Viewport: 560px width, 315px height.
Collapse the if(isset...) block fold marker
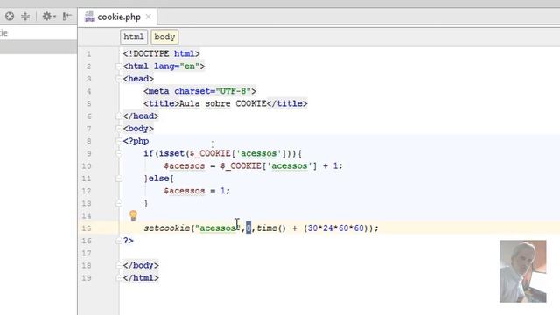tap(119, 154)
